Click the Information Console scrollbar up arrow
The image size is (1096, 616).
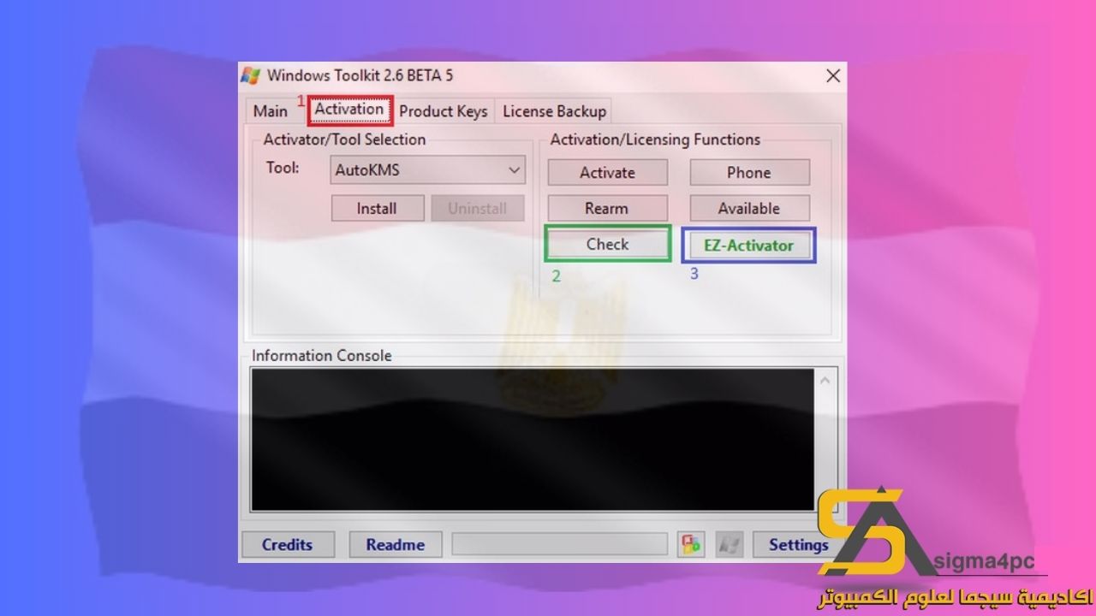[x=825, y=380]
